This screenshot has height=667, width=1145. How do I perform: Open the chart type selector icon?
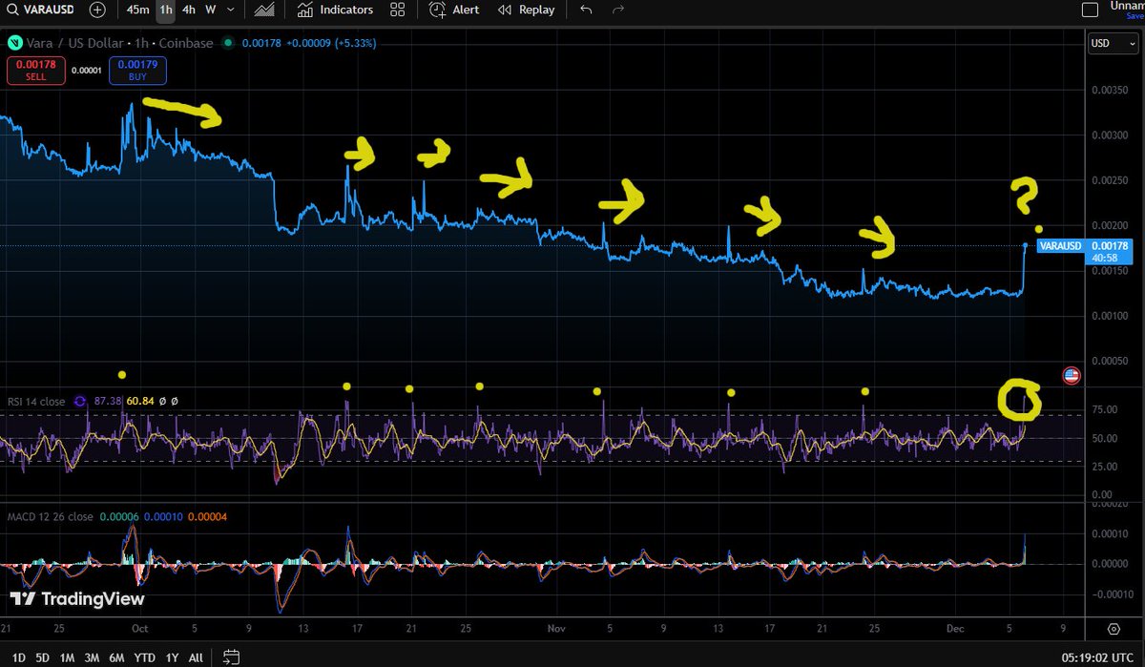(x=263, y=10)
